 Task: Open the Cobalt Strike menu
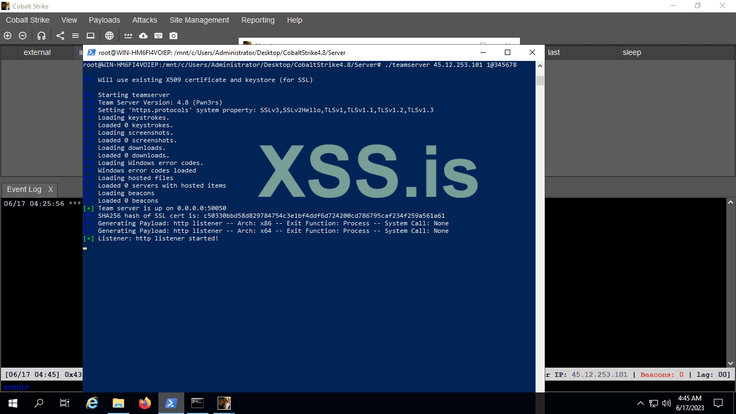[x=27, y=20]
